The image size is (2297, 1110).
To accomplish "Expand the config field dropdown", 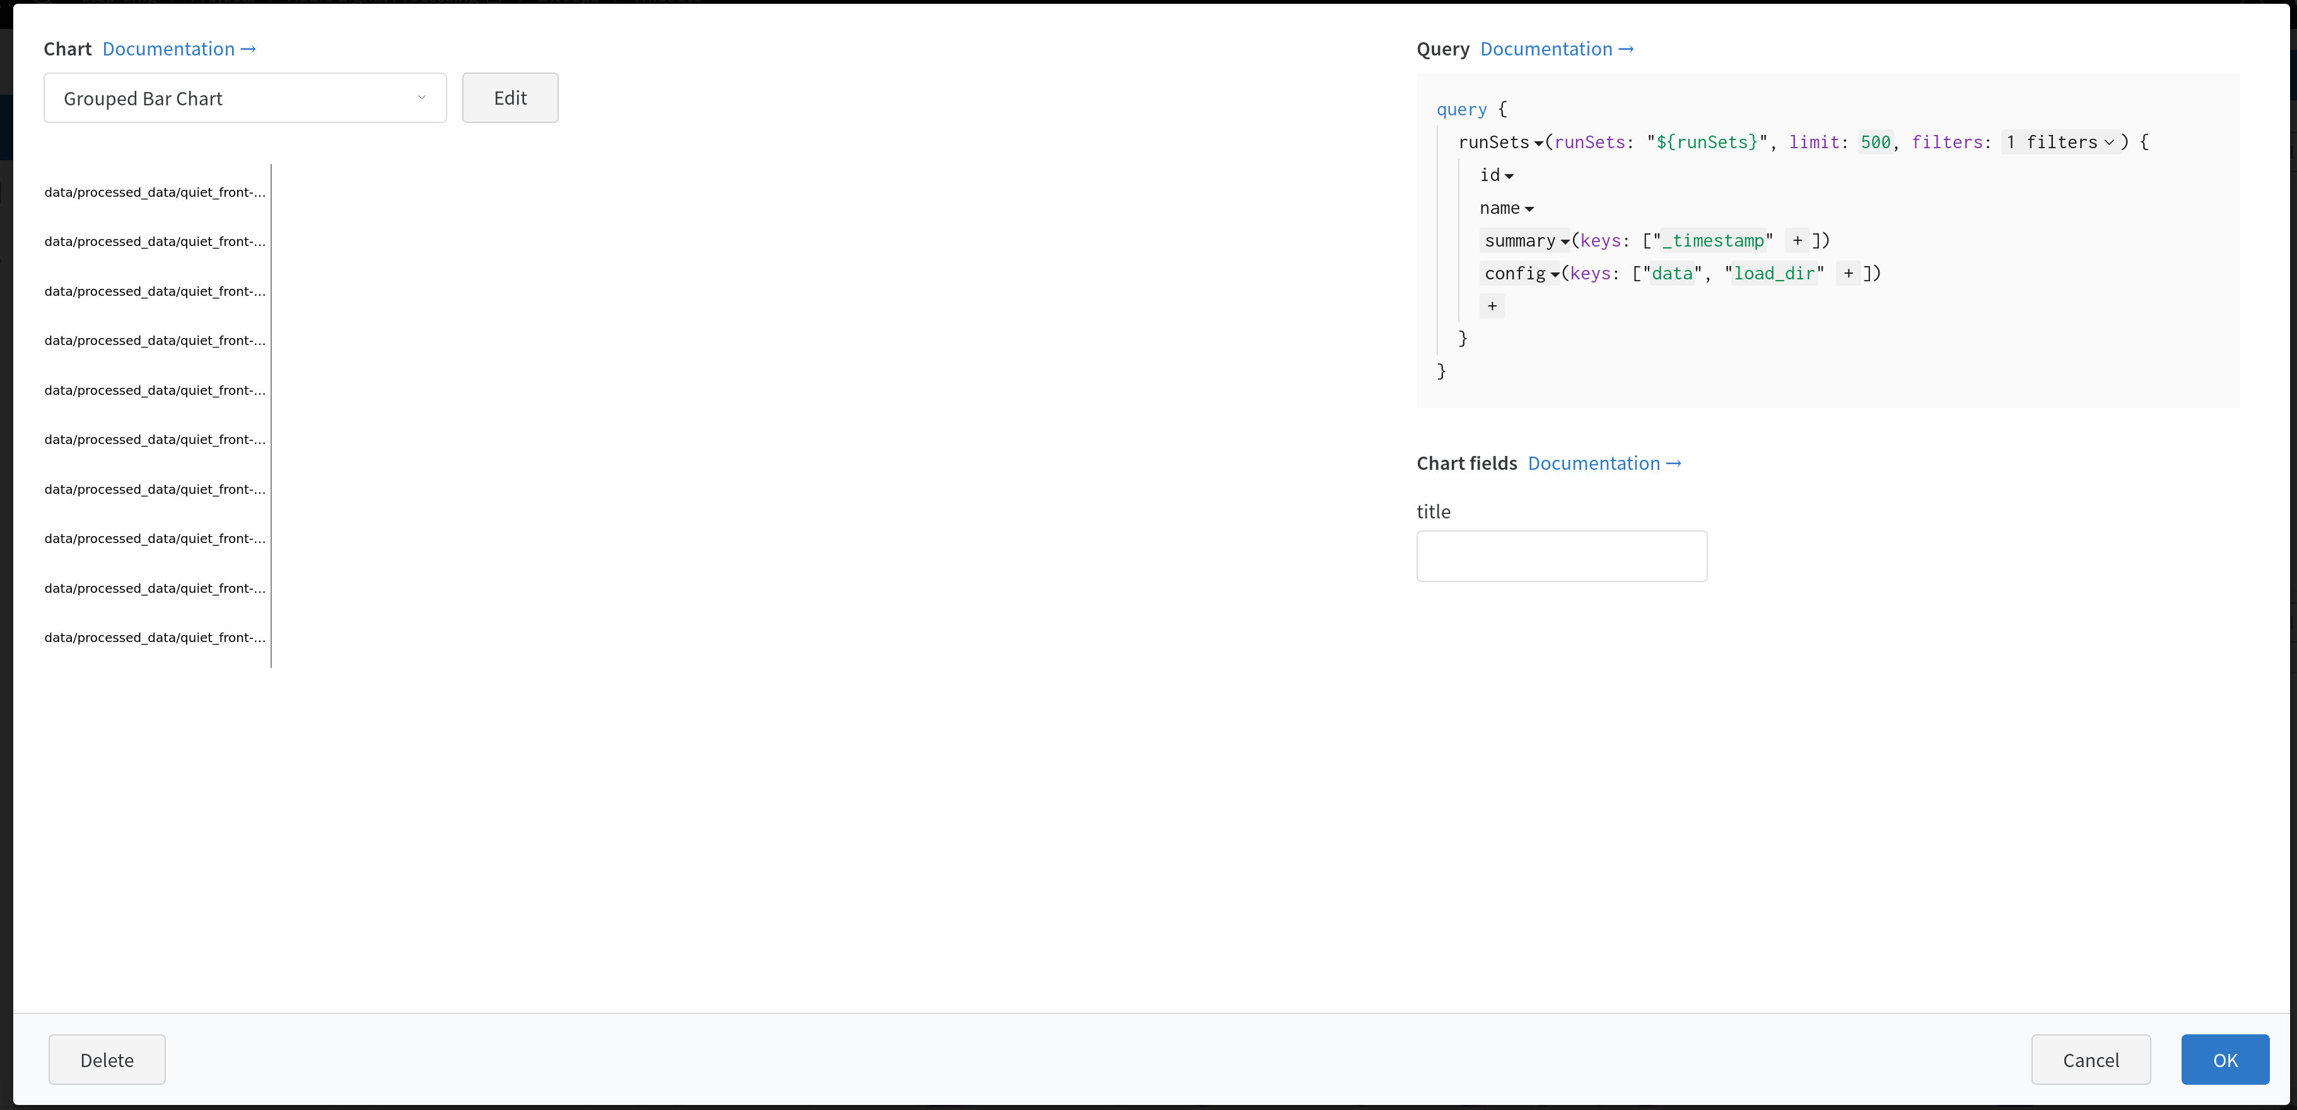I will pyautogui.click(x=1555, y=274).
